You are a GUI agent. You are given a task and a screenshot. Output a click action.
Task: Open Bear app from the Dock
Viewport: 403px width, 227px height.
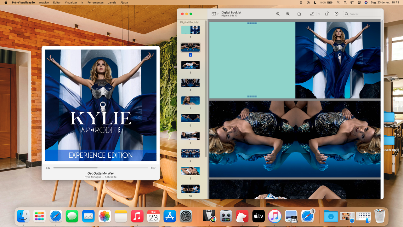(x=242, y=216)
